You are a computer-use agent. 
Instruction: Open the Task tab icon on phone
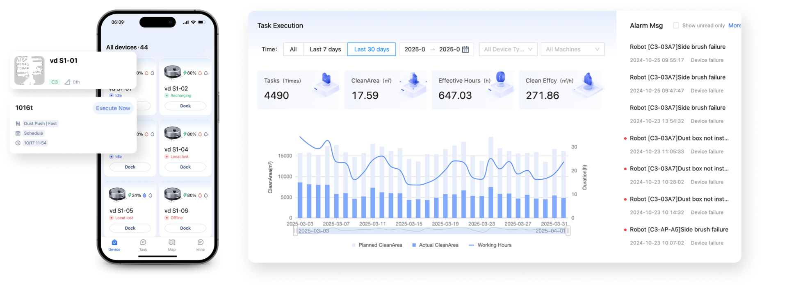(143, 242)
